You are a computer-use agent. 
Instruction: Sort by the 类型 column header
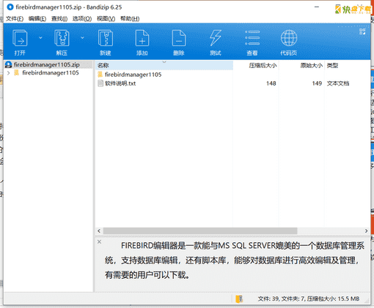point(348,65)
